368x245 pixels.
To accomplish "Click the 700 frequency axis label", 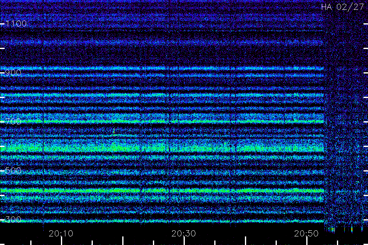I will pos(13,121).
